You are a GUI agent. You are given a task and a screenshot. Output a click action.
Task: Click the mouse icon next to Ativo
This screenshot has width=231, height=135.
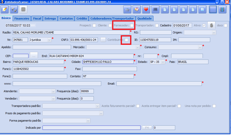point(211,25)
